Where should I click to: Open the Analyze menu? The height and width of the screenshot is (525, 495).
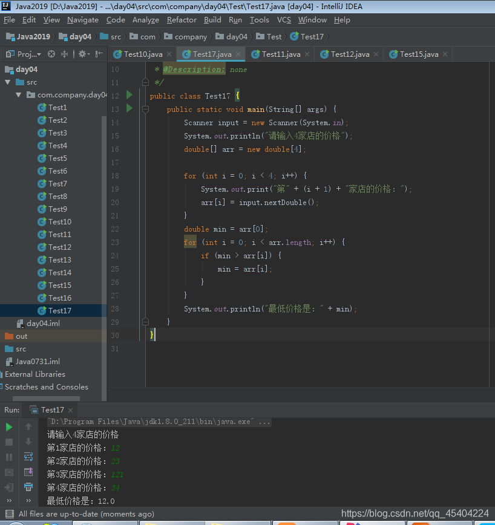(x=146, y=20)
